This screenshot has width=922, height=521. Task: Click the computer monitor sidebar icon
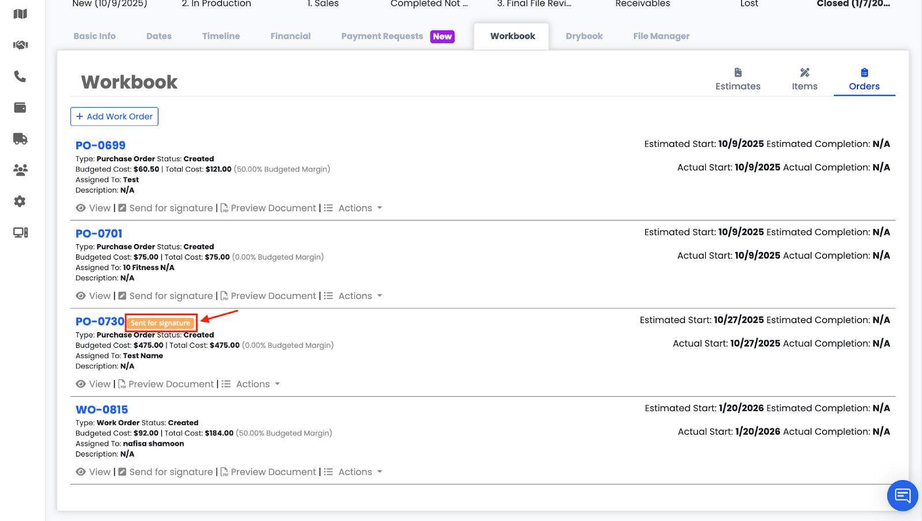point(20,233)
